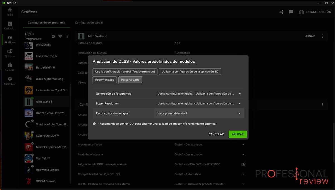This screenshot has height=190, width=335.
Task: Open the settings section three-dot menu
Action: [x=322, y=105]
